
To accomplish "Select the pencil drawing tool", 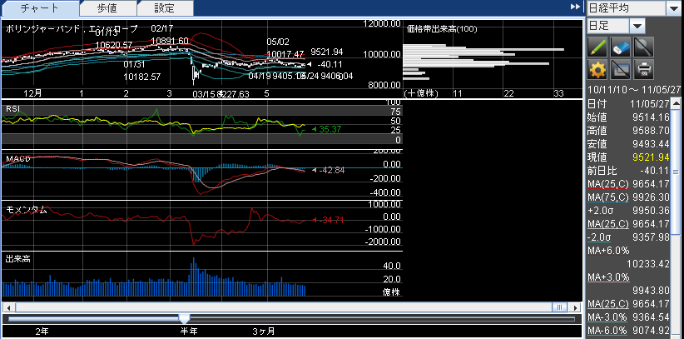I will [x=597, y=47].
